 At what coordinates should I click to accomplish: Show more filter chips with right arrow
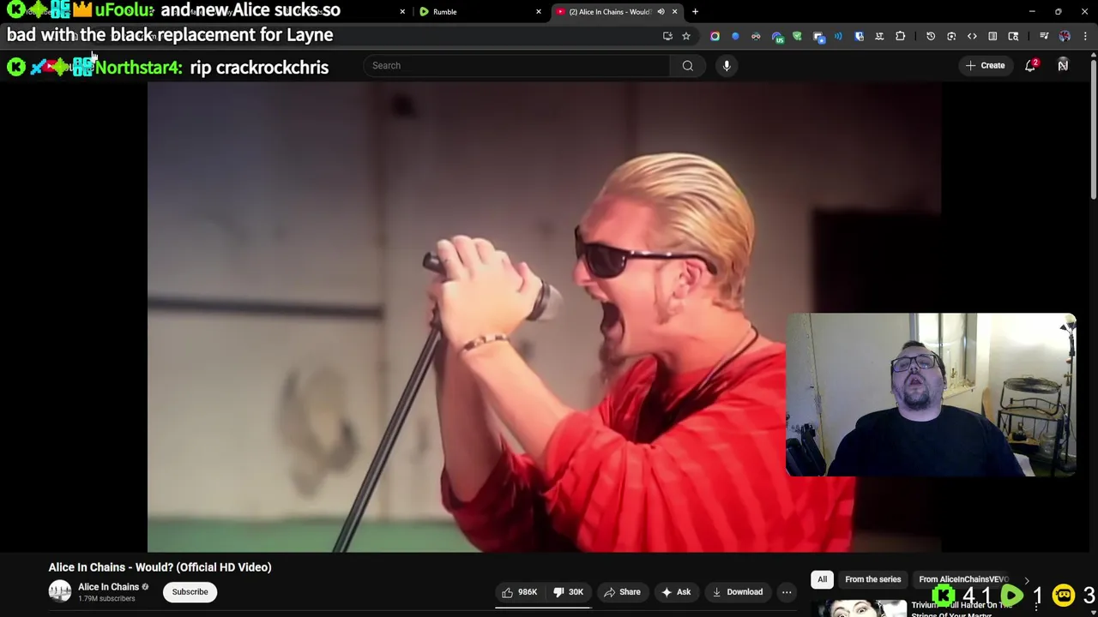point(1027,580)
